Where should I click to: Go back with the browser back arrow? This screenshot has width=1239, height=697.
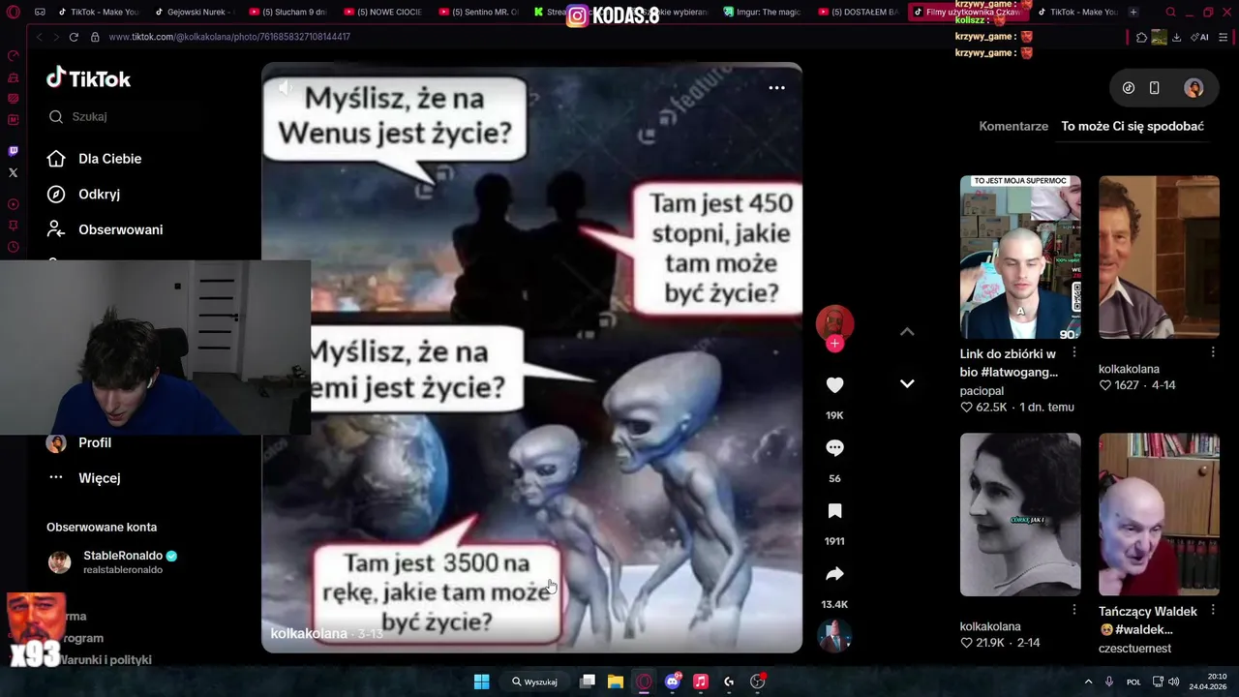point(40,37)
